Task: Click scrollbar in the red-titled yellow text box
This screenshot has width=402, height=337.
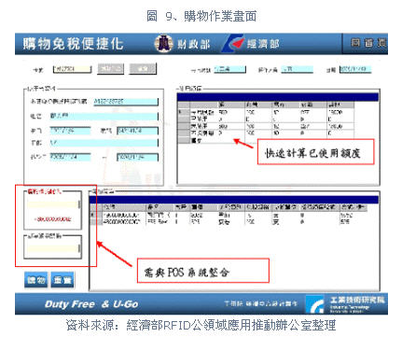Action: pos(79,204)
